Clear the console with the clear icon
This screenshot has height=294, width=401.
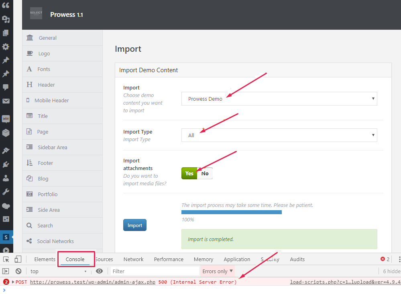point(18,271)
